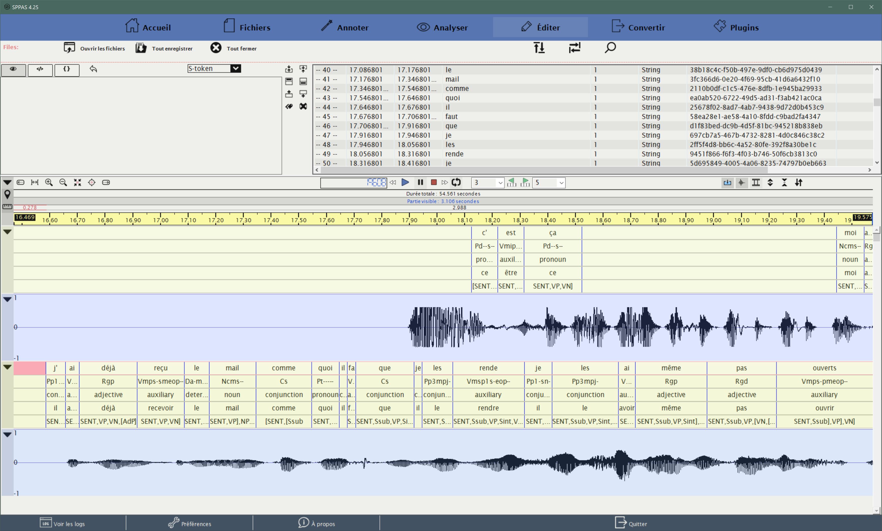The height and width of the screenshot is (531, 882).
Task: Click the rewind playback button
Action: click(x=393, y=182)
